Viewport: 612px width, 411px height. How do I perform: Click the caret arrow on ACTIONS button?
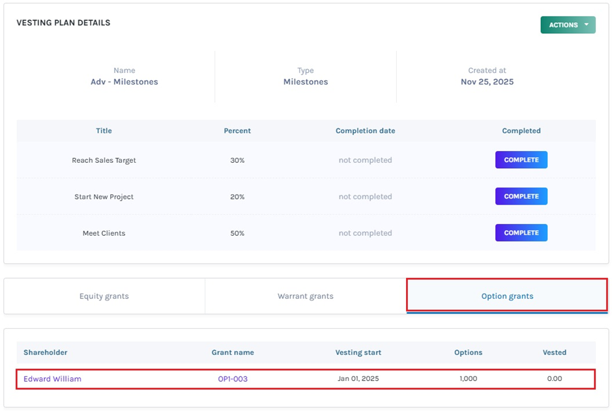(x=587, y=25)
